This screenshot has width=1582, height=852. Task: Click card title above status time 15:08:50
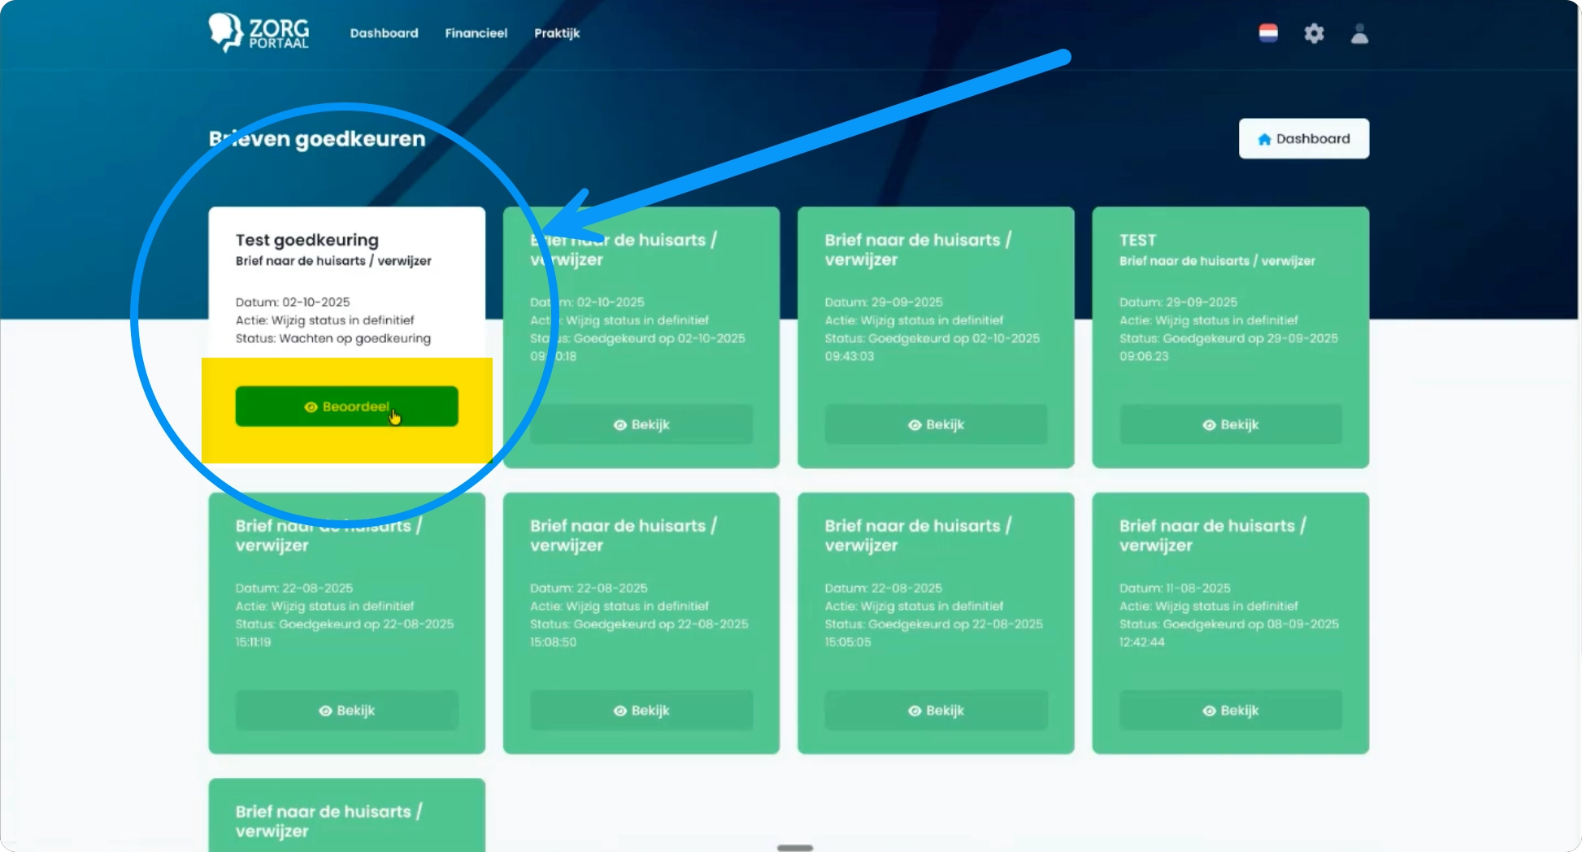624,535
